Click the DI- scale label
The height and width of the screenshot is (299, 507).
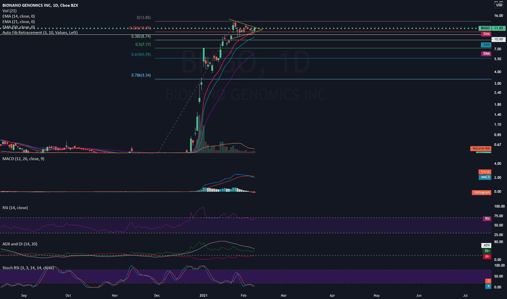[487, 257]
